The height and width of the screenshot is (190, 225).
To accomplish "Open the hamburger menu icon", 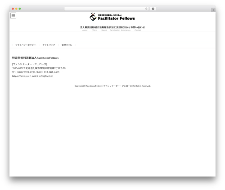I will click(13, 15).
